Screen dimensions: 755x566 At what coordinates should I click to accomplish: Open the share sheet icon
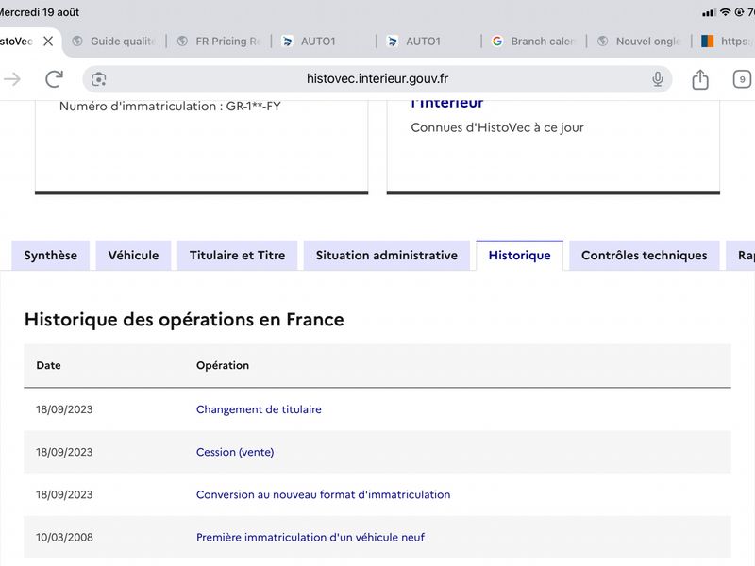700,79
